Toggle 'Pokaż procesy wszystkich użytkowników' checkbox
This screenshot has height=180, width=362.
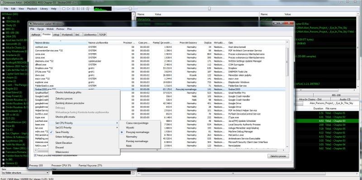coord(35,155)
